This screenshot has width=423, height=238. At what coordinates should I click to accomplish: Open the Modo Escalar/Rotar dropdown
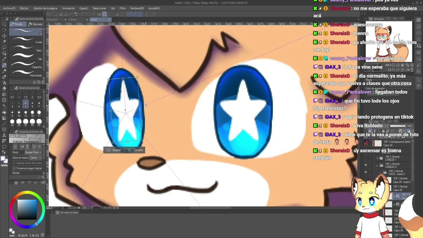(33, 152)
